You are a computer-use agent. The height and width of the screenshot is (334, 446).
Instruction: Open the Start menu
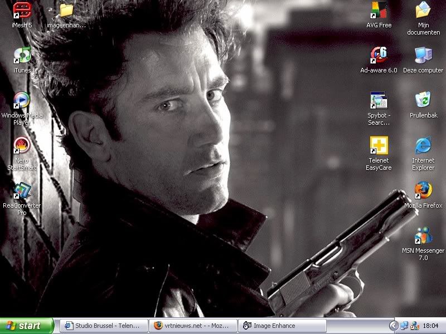(27, 326)
